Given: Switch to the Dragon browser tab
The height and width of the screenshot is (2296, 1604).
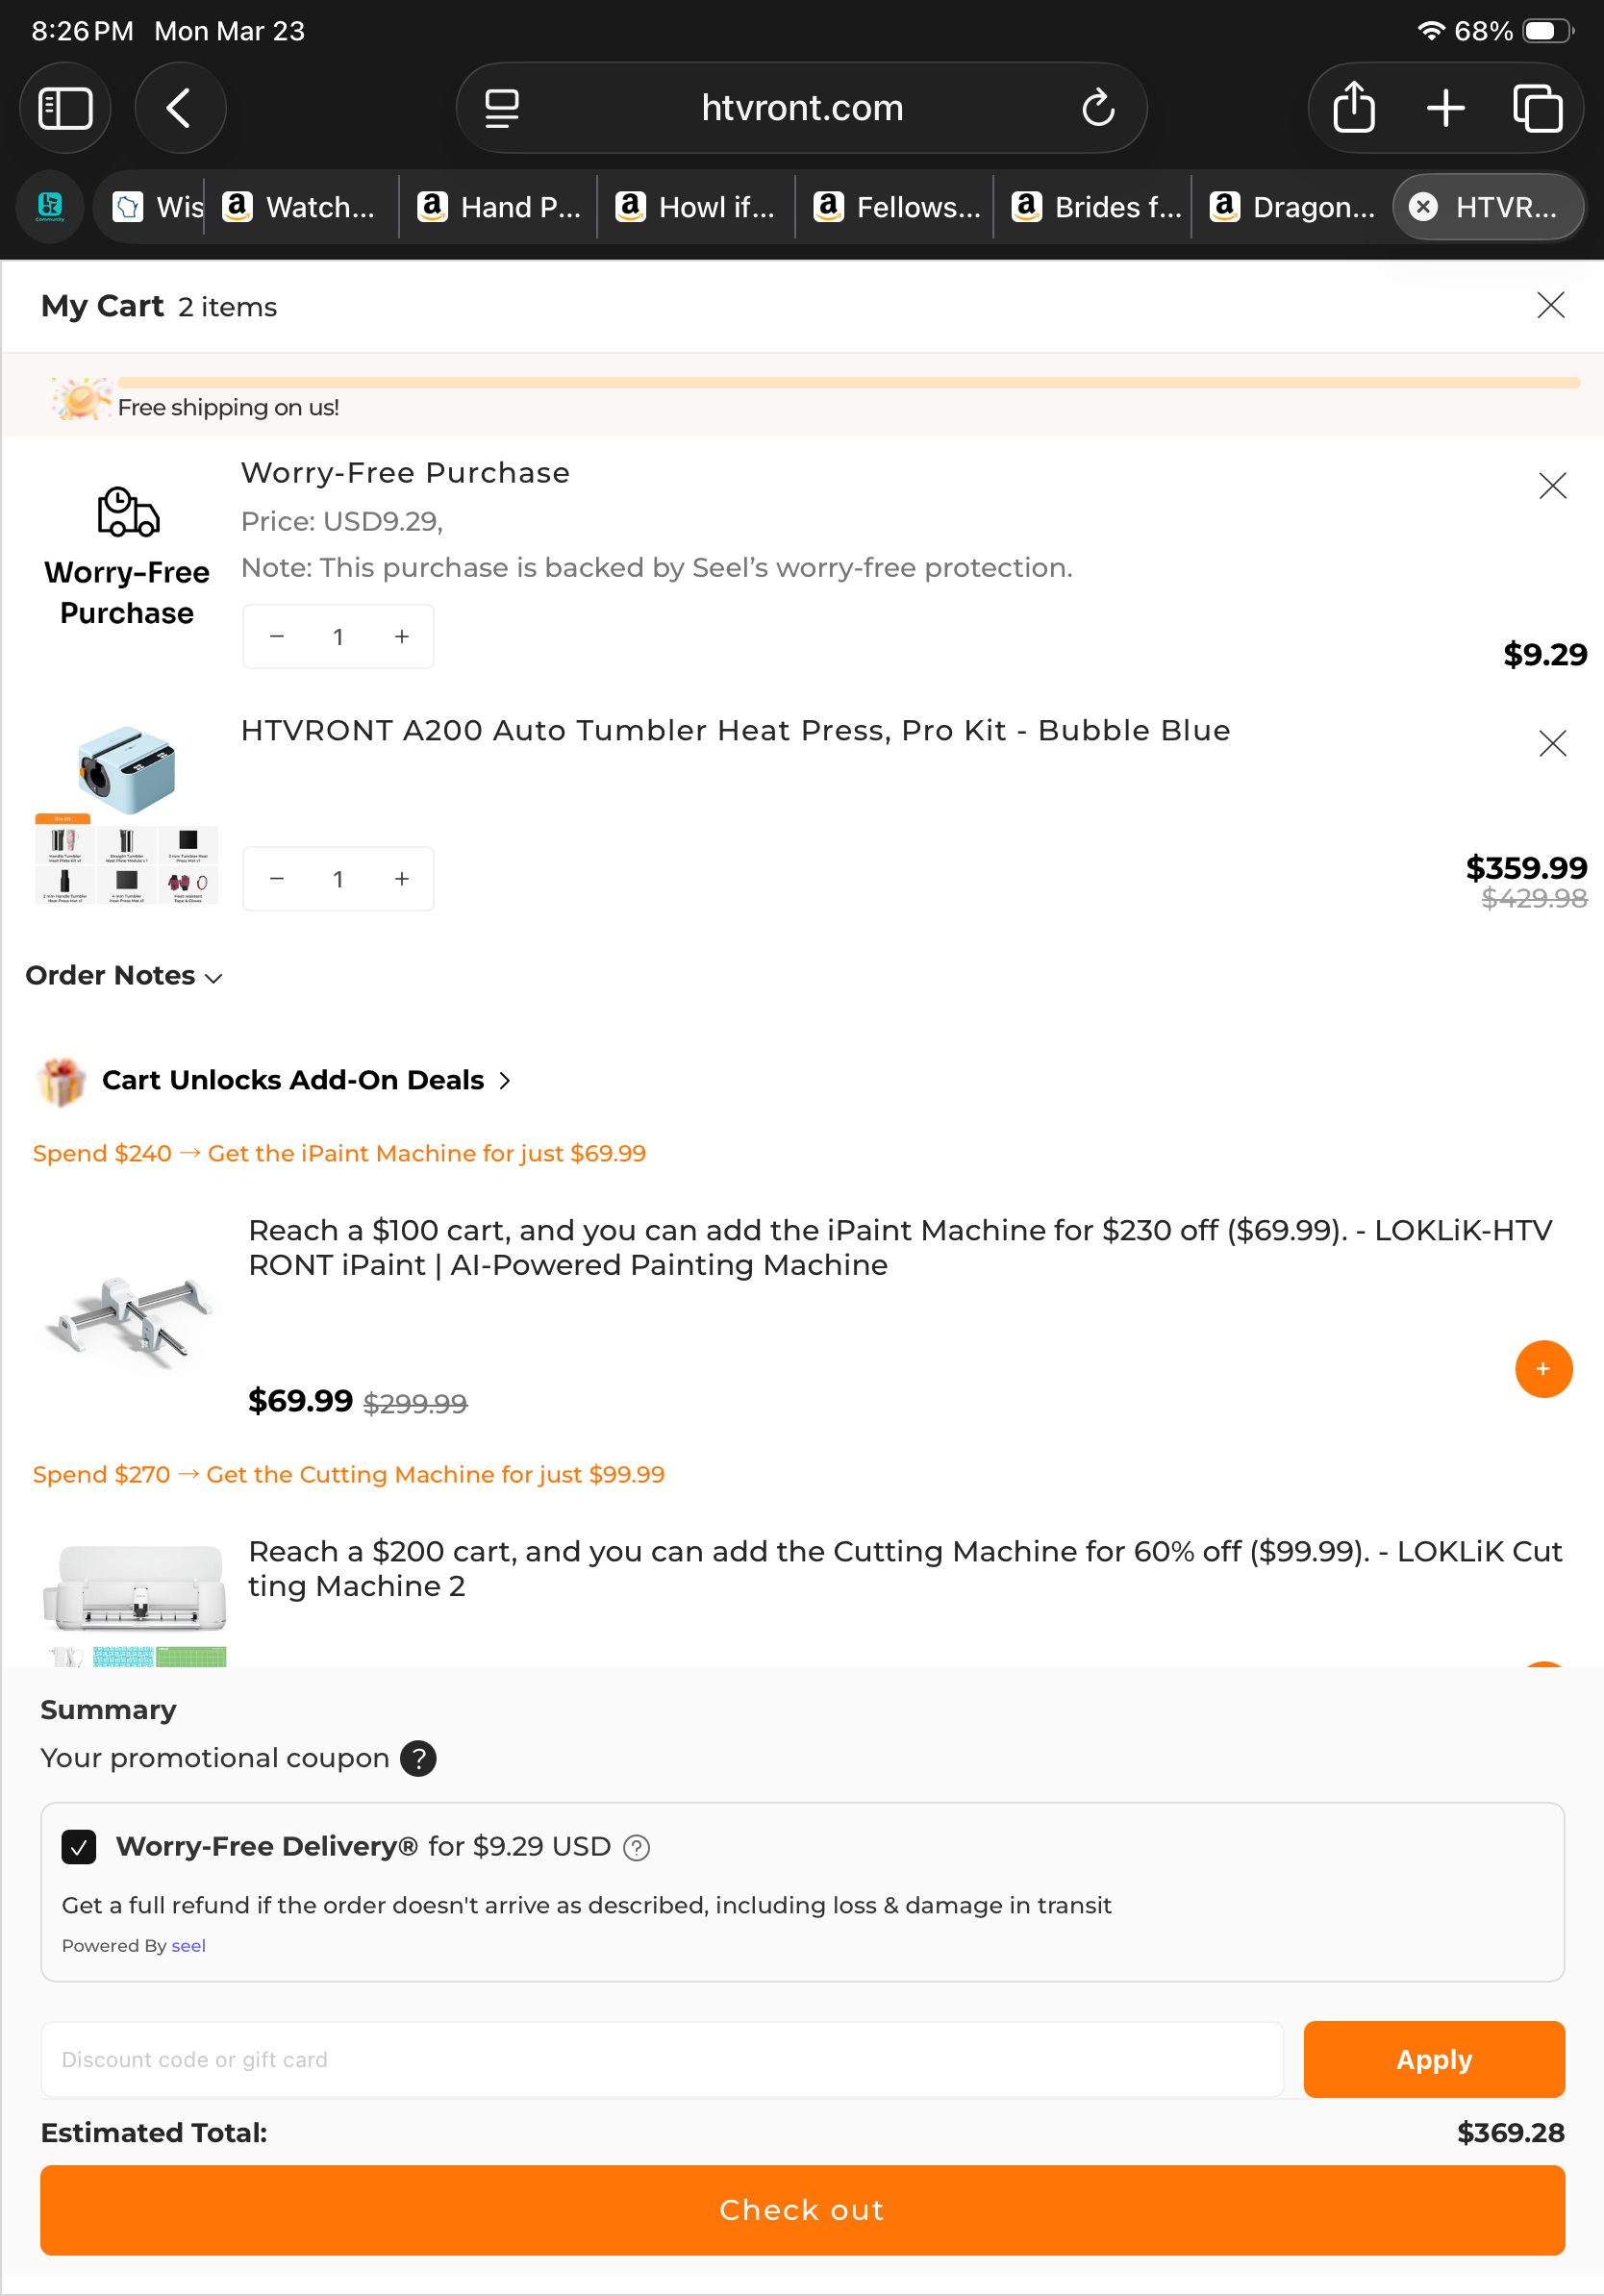Looking at the screenshot, I should [x=1292, y=207].
